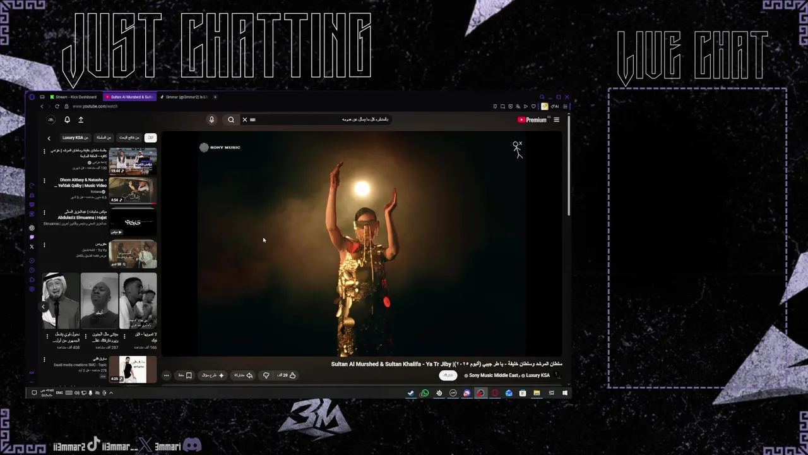Viewport: 808px width, 455px height.
Task: Click the browser address bar URL
Action: [95, 106]
